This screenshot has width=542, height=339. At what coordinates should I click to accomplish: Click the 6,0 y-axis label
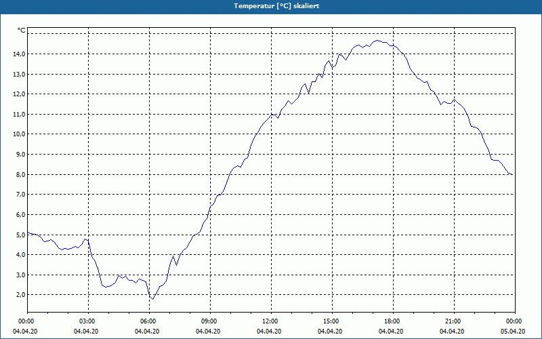click(x=20, y=214)
